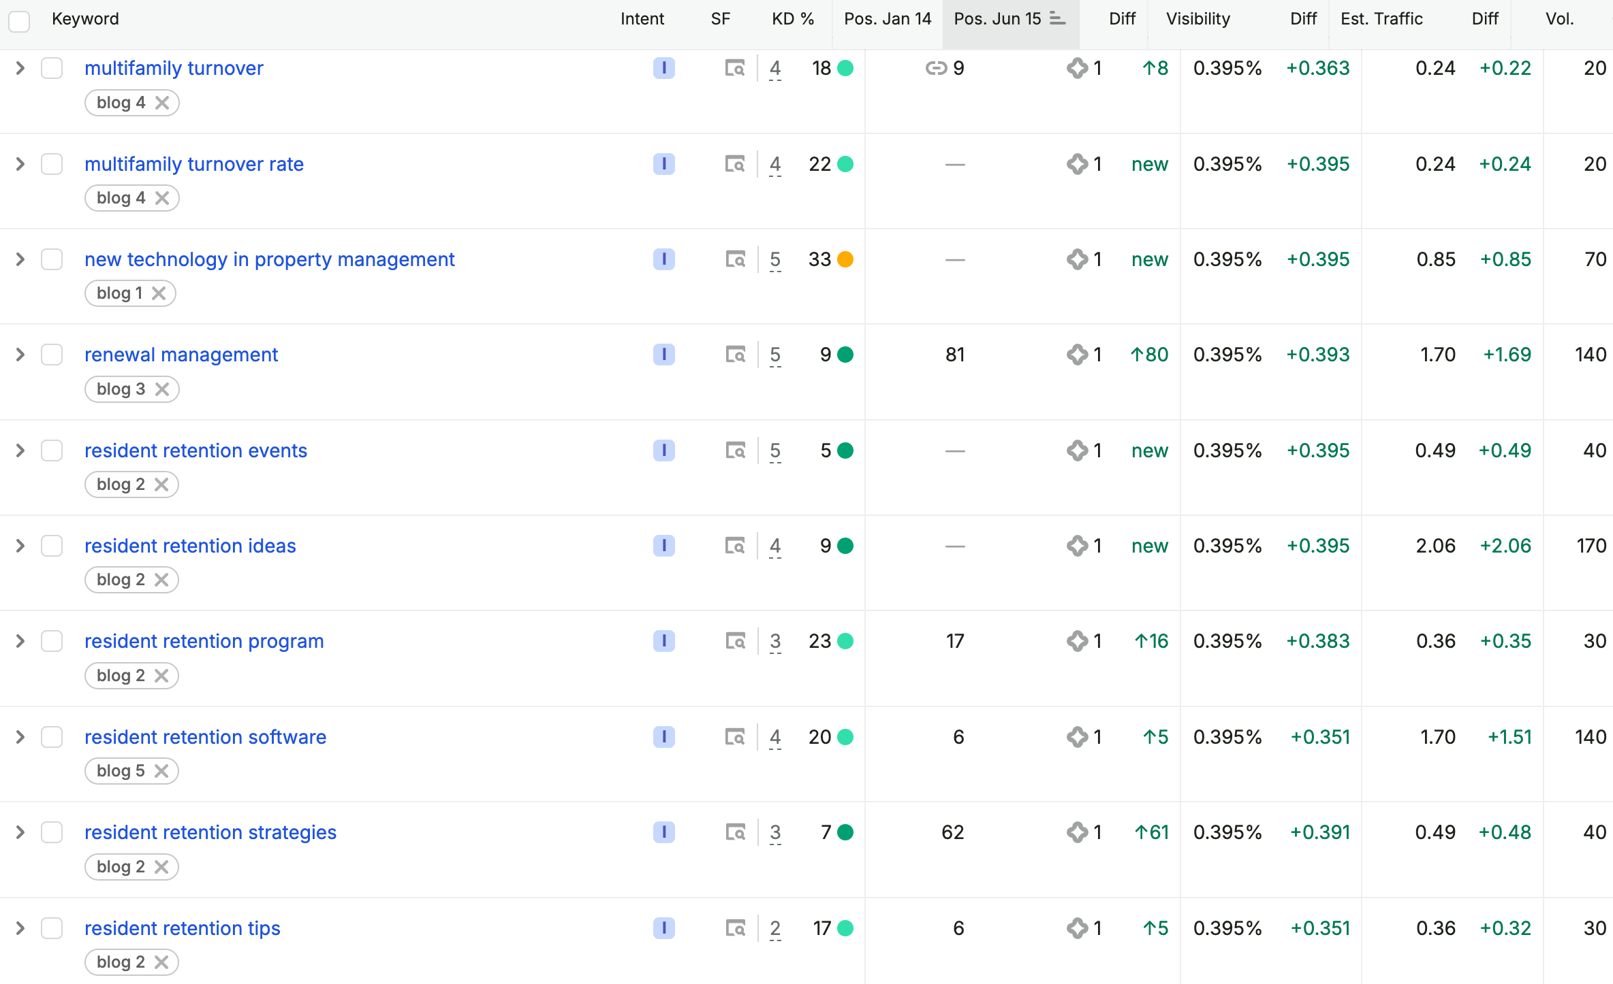Expand the resident retention events row
Screen dimensions: 1613x984
click(x=20, y=450)
